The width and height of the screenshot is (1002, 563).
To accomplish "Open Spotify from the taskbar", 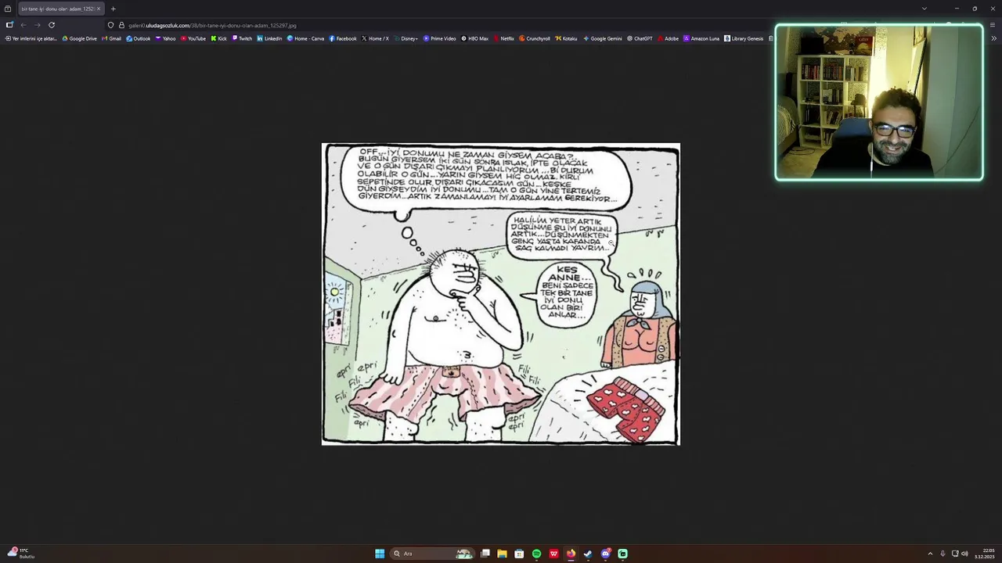I will point(536,554).
